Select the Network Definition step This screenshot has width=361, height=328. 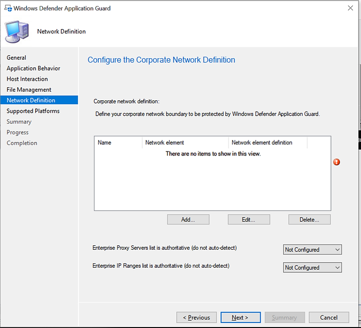tap(39, 100)
